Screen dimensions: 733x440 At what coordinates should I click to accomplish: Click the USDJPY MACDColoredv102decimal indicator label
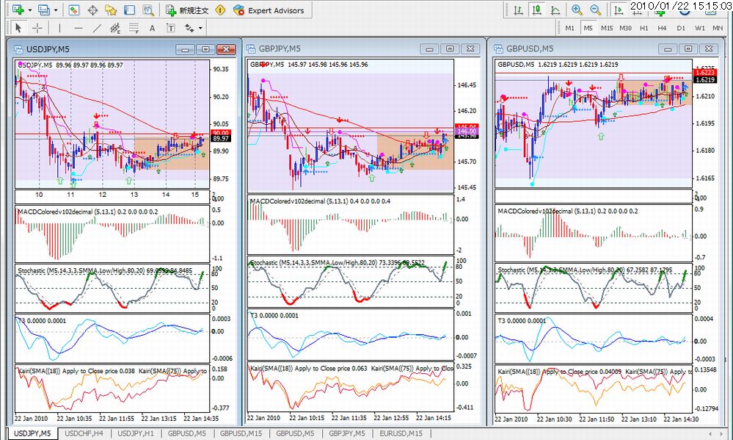point(87,212)
